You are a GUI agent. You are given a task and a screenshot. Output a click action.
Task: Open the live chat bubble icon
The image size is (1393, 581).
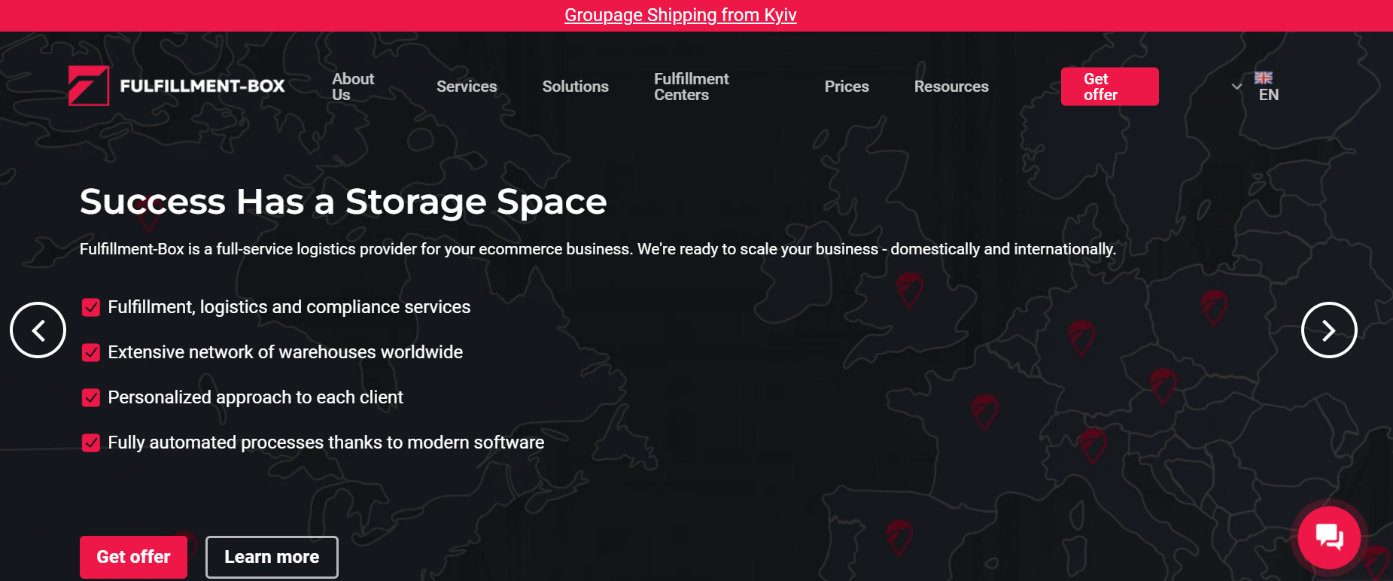coord(1329,537)
